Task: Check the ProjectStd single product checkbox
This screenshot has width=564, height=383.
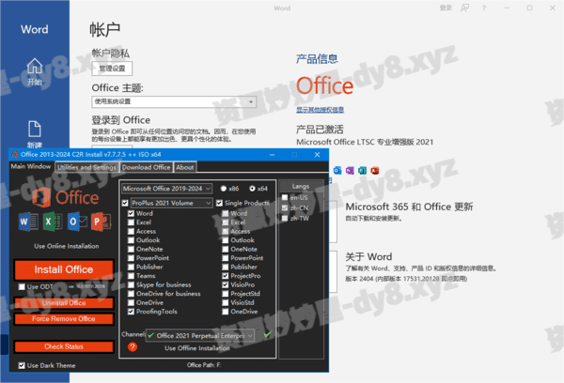Action: 226,294
